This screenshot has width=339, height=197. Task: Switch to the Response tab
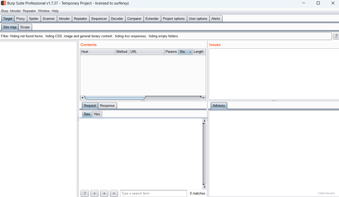pyautogui.click(x=107, y=105)
